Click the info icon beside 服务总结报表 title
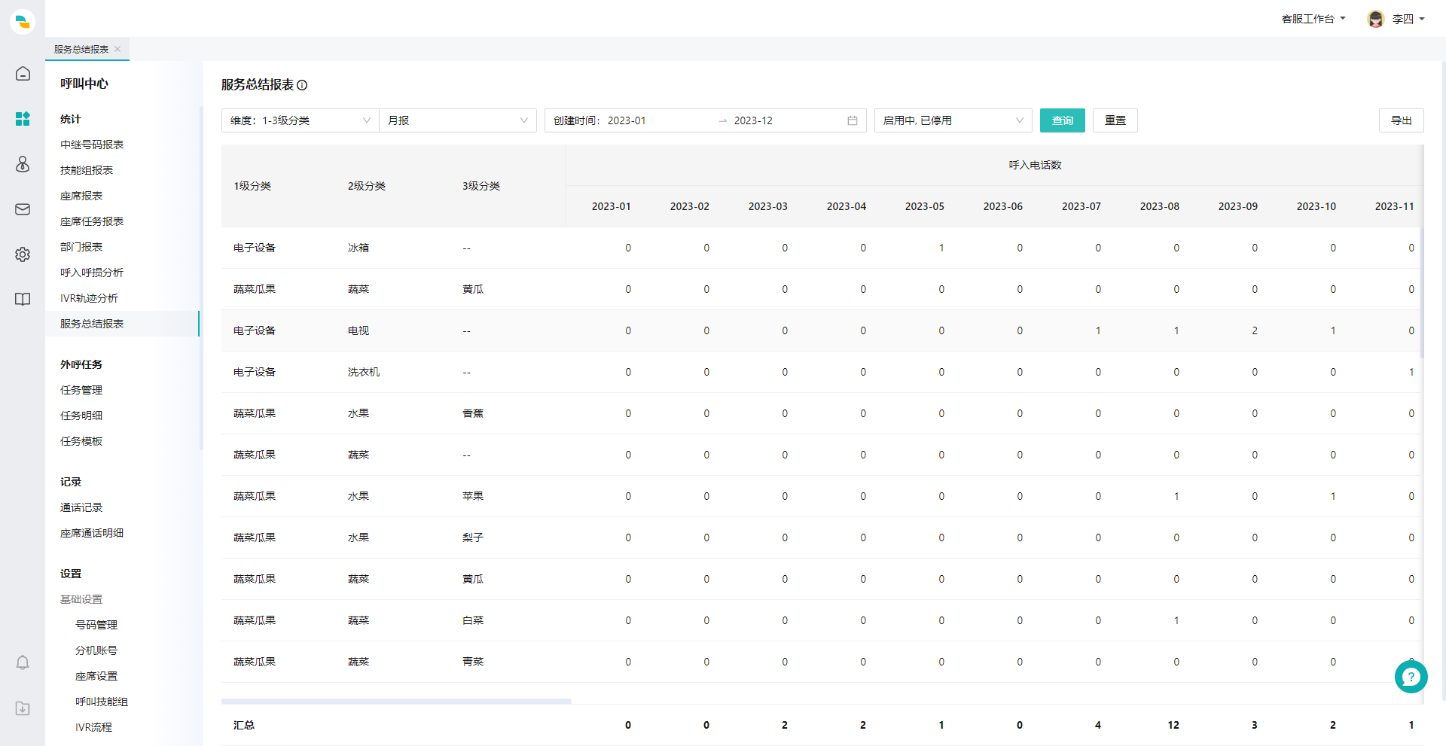 (302, 85)
